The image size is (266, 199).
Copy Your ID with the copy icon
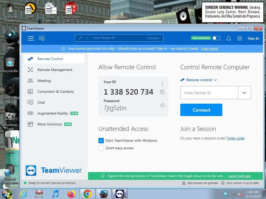point(162,92)
